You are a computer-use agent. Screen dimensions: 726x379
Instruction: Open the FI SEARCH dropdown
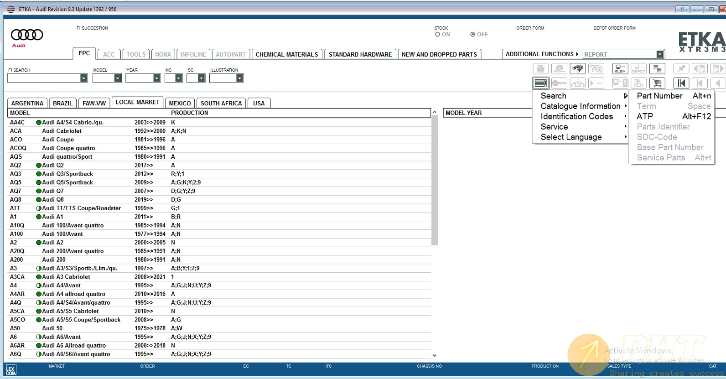pos(83,78)
